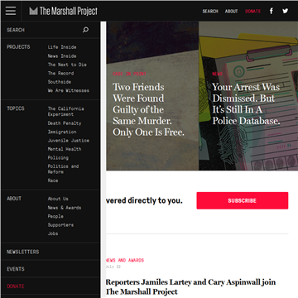Click the TOPICS section heading

16,108
